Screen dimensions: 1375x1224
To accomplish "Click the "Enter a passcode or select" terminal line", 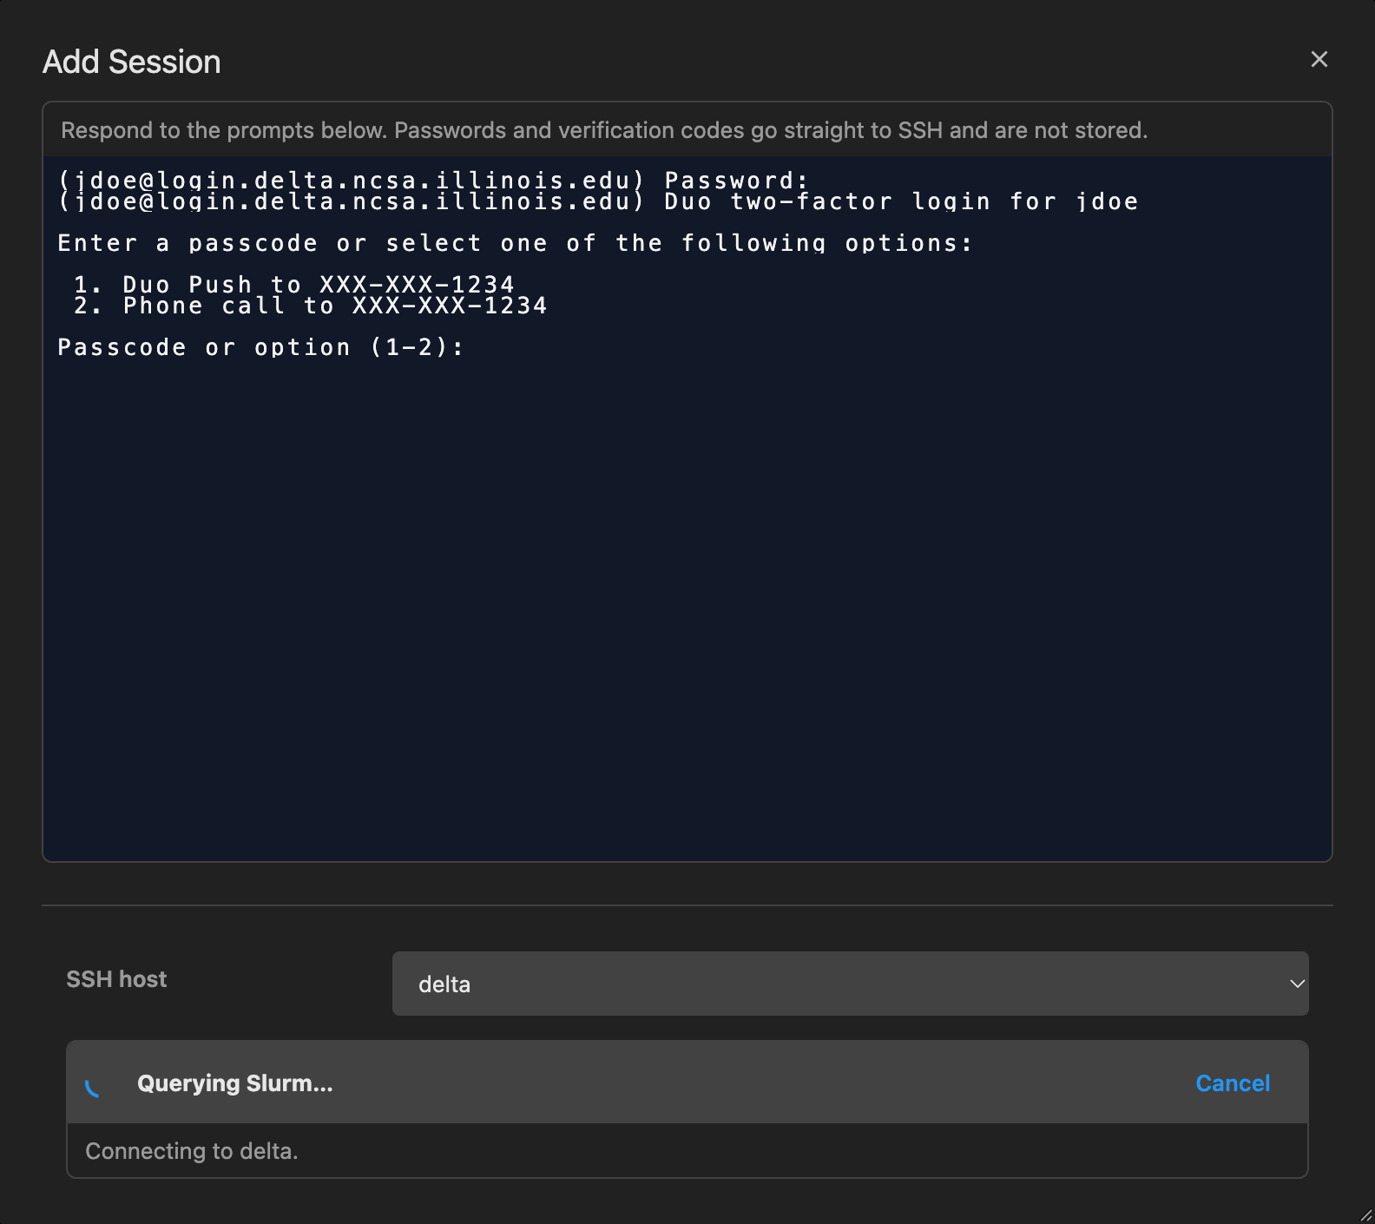I will tap(515, 243).
